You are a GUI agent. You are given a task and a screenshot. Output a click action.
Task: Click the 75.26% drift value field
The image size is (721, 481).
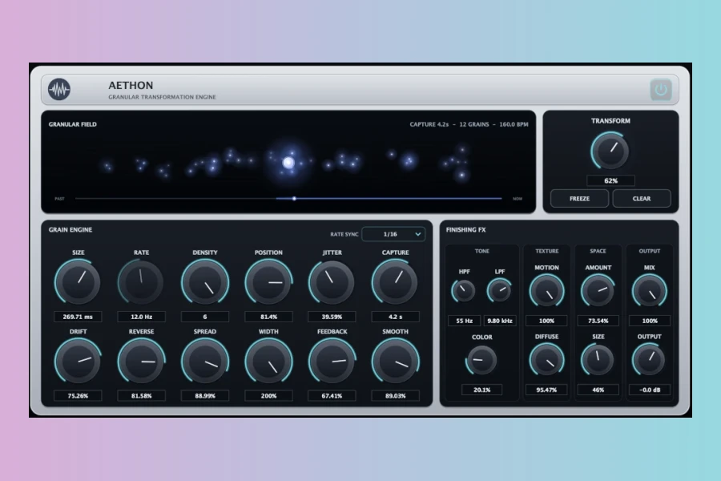click(x=78, y=395)
